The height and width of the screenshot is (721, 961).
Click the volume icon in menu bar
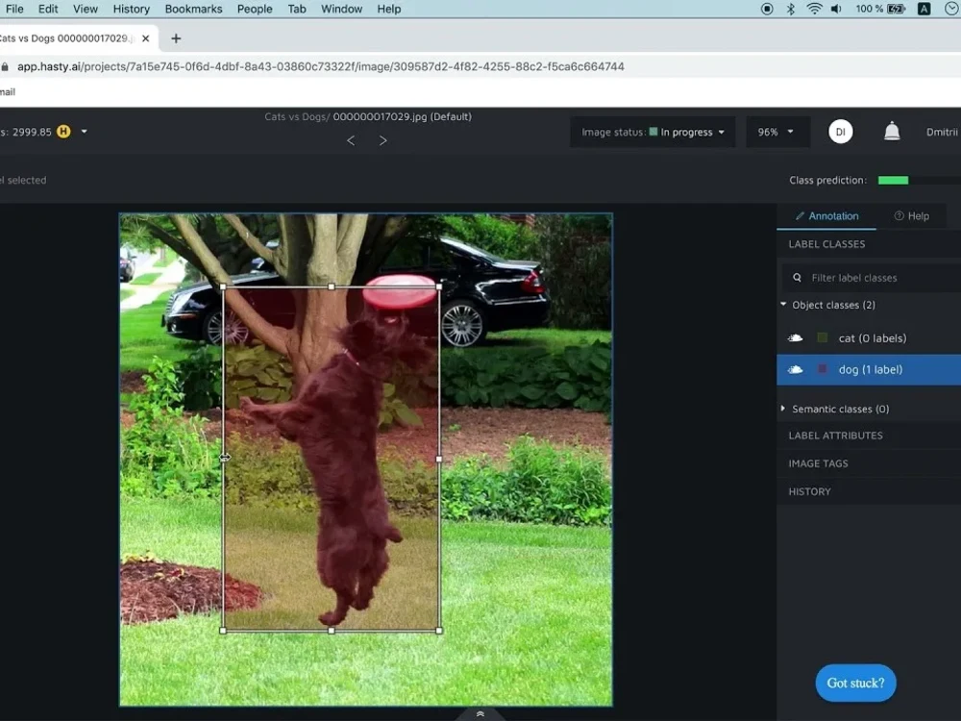pos(836,9)
